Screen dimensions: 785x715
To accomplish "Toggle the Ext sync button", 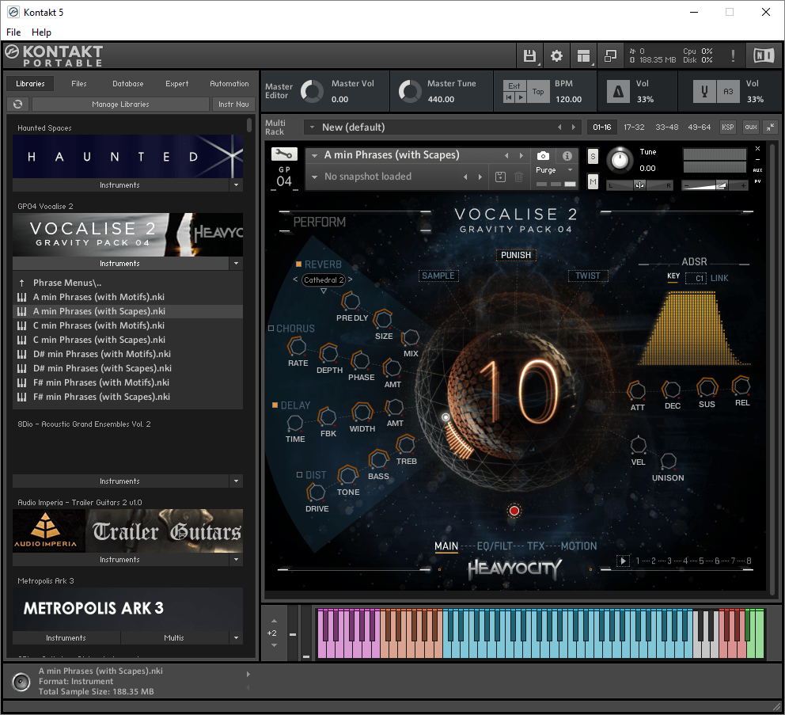I will pos(514,86).
